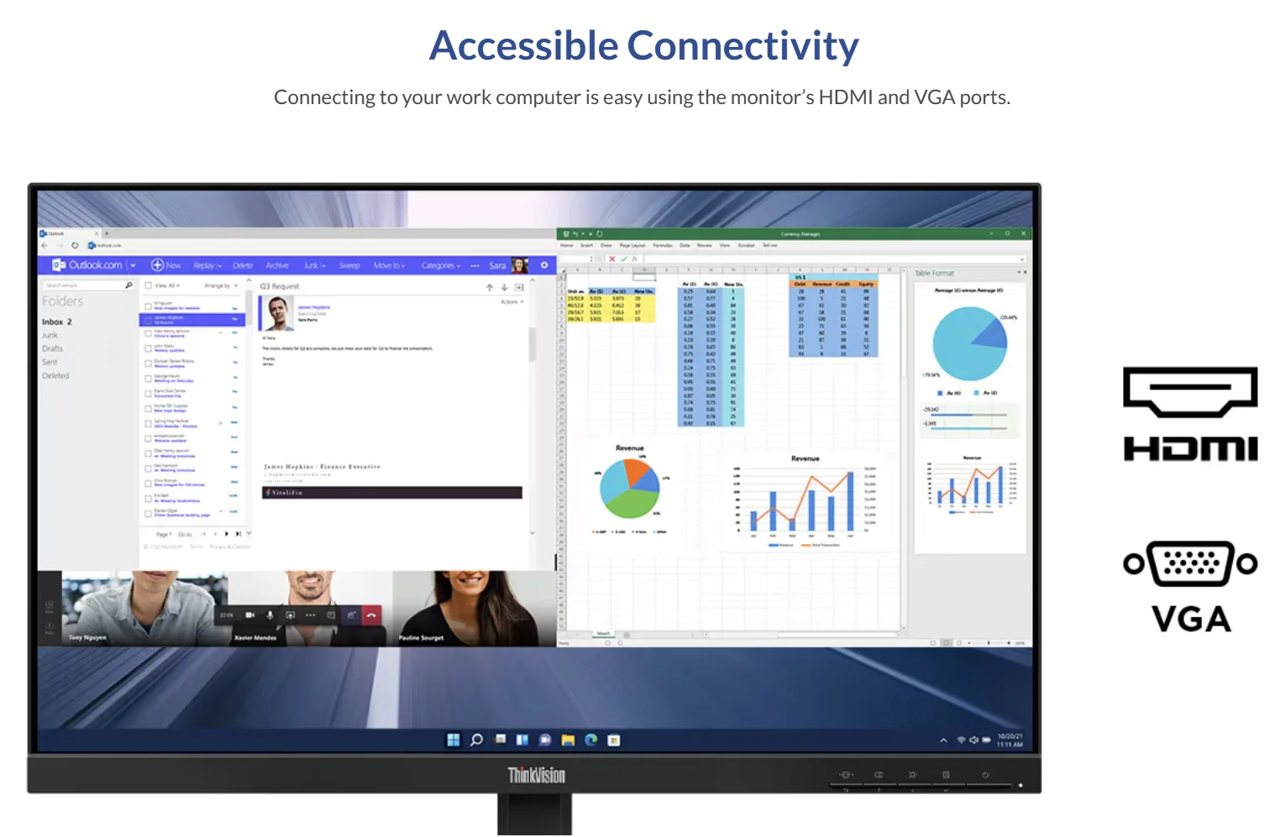1275x837 pixels.
Task: Open the Inbox folder
Action: click(x=57, y=322)
